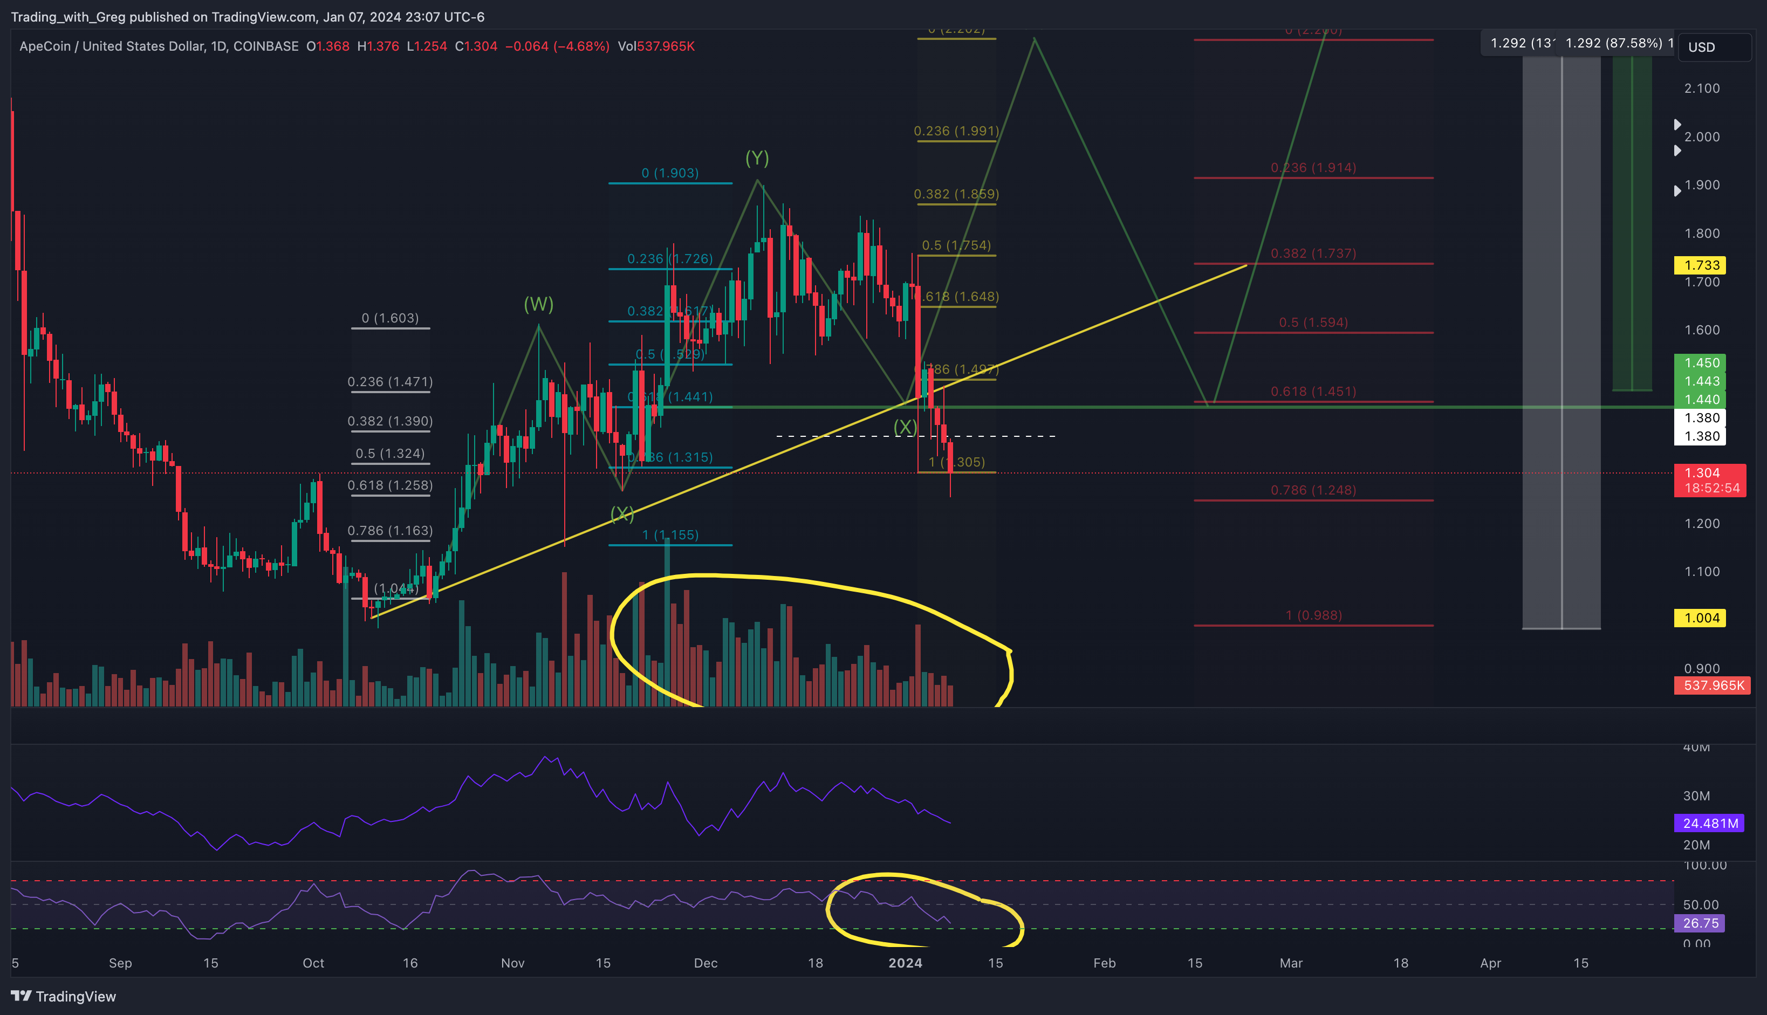Click the 0 (1.603) Fibonacci label
The image size is (1767, 1015).
(391, 318)
